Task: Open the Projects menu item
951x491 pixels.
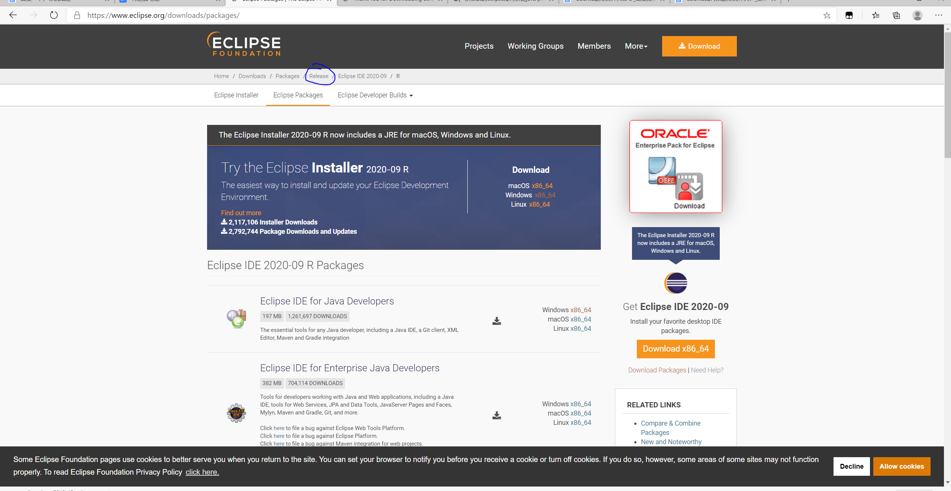Action: 479,46
